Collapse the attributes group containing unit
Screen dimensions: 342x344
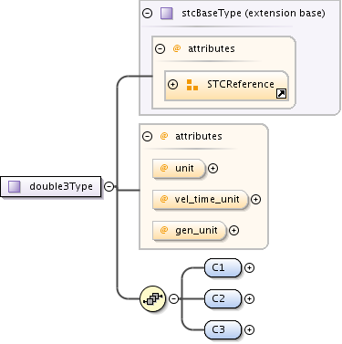coord(147,136)
